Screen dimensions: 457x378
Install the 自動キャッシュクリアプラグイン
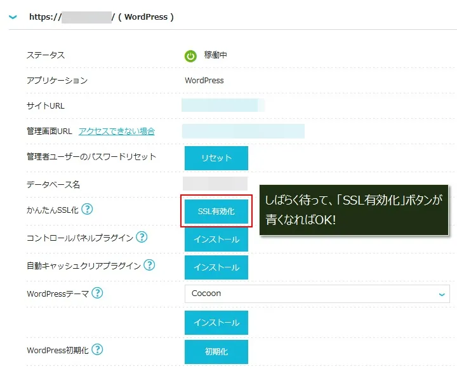coord(216,267)
